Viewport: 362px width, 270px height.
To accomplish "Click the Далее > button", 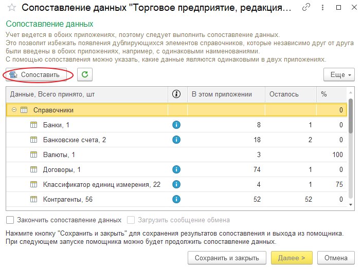I will pos(292,258).
